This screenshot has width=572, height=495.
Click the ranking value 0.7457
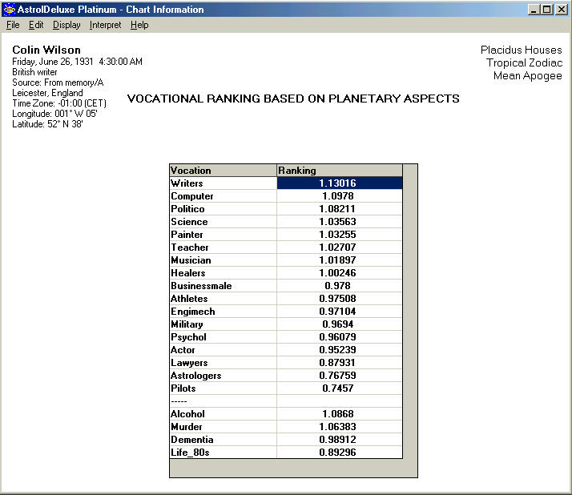340,388
